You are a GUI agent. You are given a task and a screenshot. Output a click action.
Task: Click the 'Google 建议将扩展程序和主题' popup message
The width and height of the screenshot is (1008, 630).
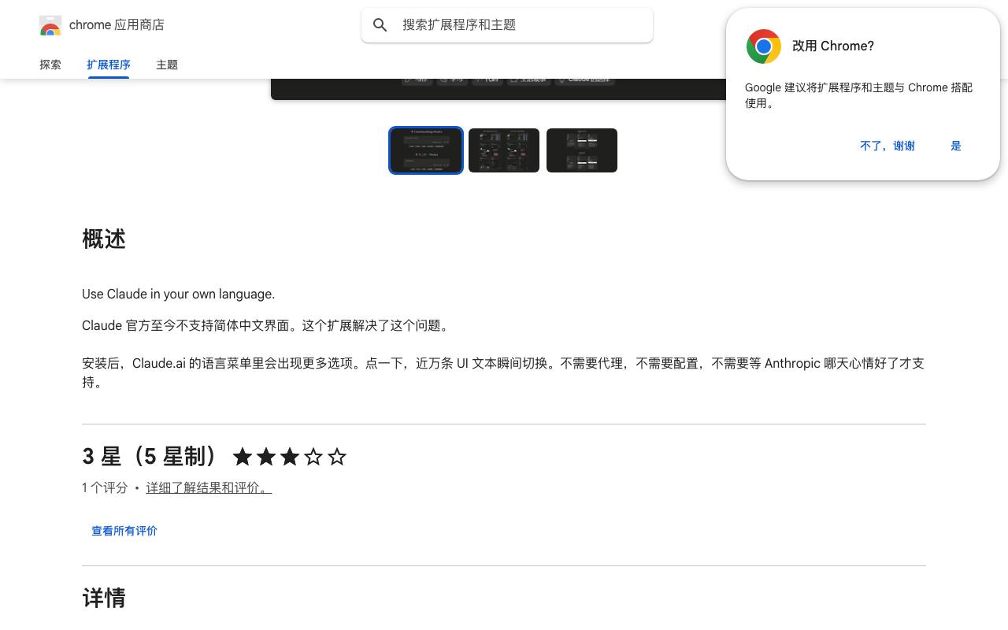click(859, 95)
